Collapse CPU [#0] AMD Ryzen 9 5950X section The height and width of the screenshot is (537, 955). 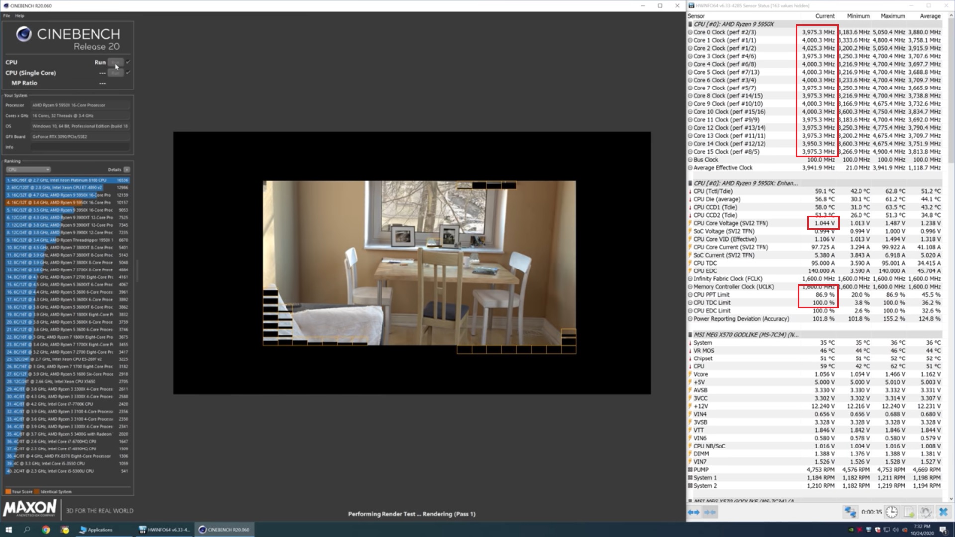coord(690,24)
